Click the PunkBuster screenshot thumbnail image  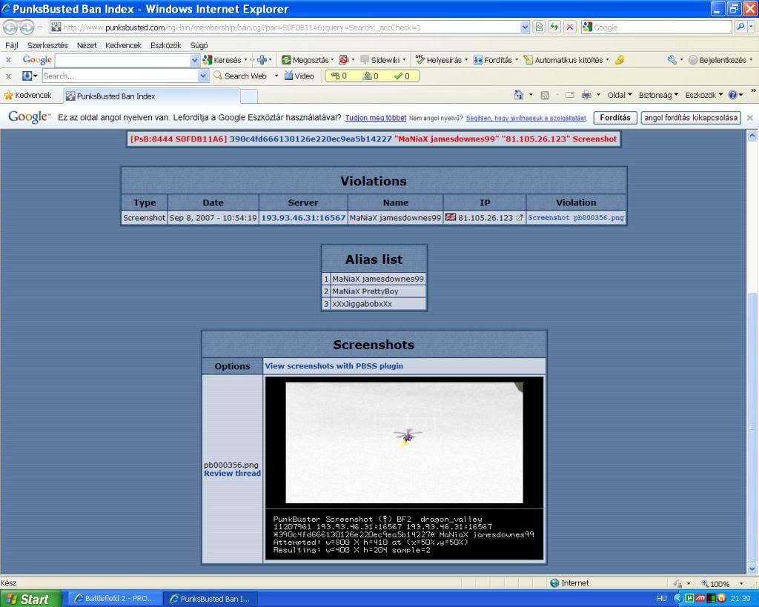pyautogui.click(x=404, y=442)
